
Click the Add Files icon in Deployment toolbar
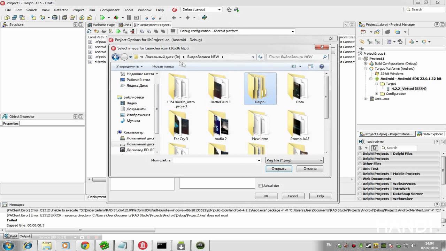(97, 31)
